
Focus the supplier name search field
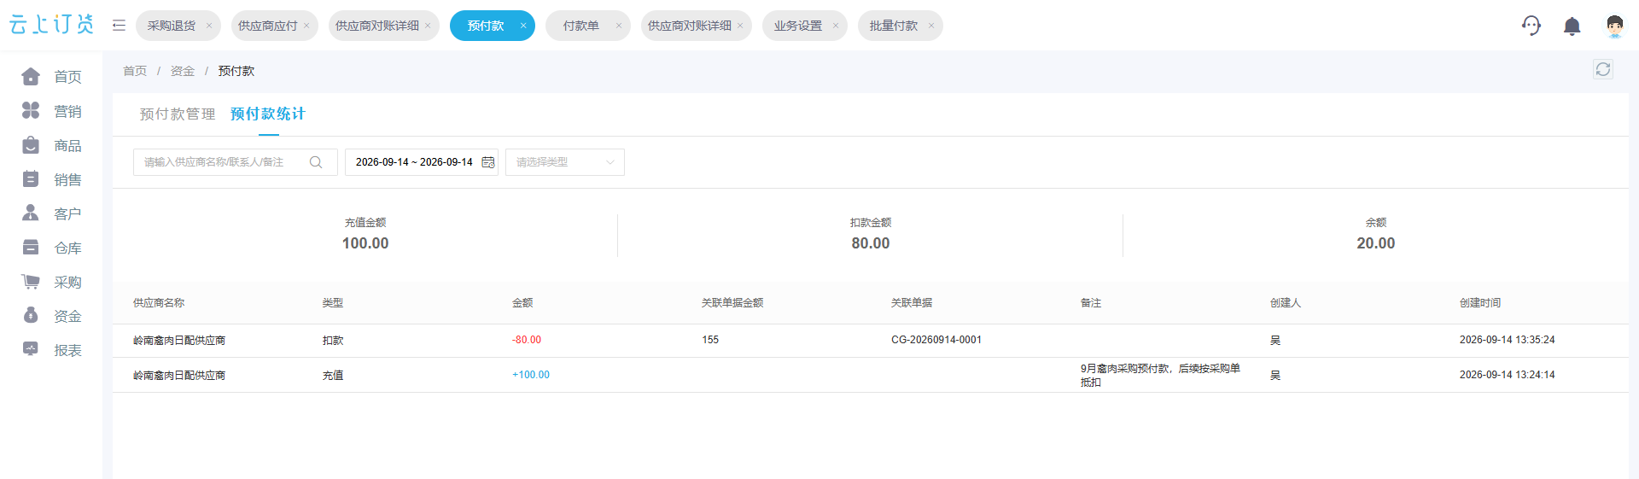coord(236,162)
